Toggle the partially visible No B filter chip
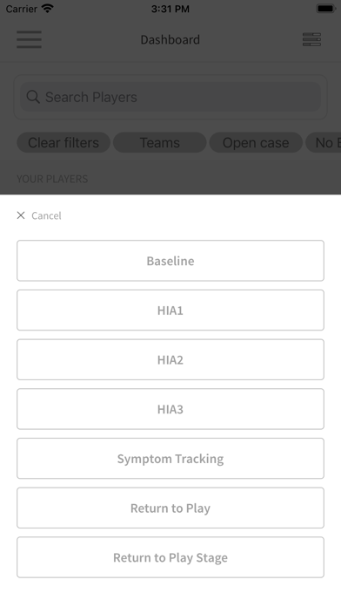Image resolution: width=341 pixels, height=607 pixels. [x=324, y=142]
